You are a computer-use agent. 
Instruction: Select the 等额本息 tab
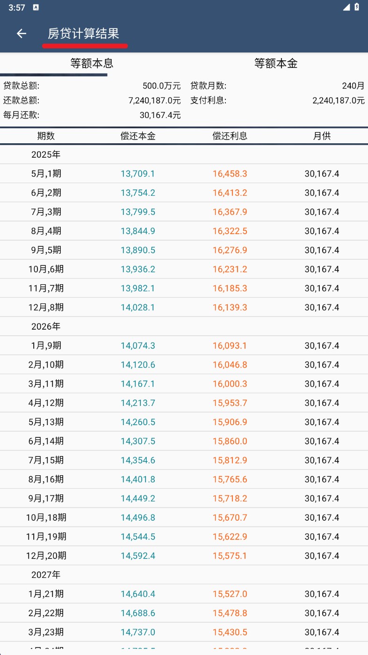(92, 64)
